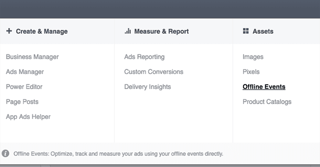Click the Offline Events description text in footer

point(118,154)
